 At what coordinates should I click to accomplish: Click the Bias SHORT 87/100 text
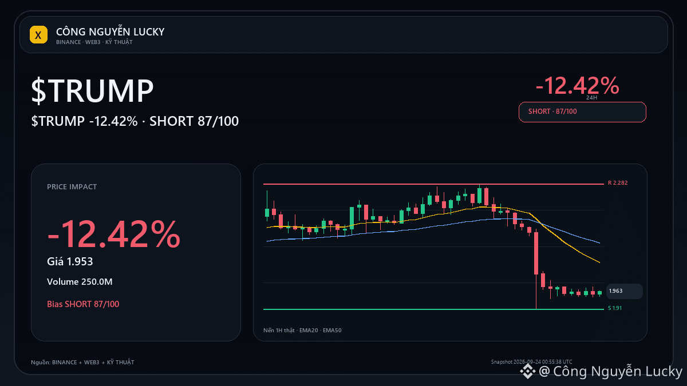83,304
